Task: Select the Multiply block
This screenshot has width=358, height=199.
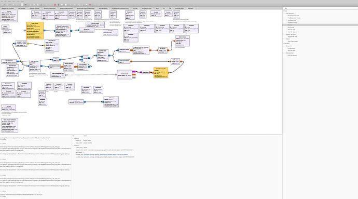Action: point(86,58)
